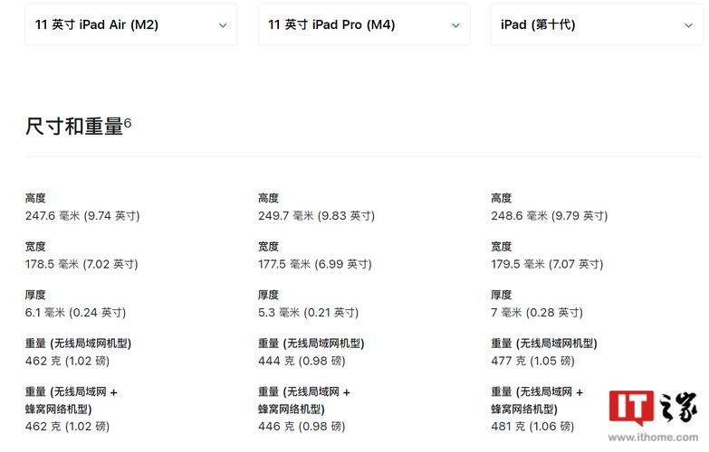Image resolution: width=709 pixels, height=452 pixels.
Task: Open the 11 英寸 iPad Pro (M4) dropdown
Action: 363,25
